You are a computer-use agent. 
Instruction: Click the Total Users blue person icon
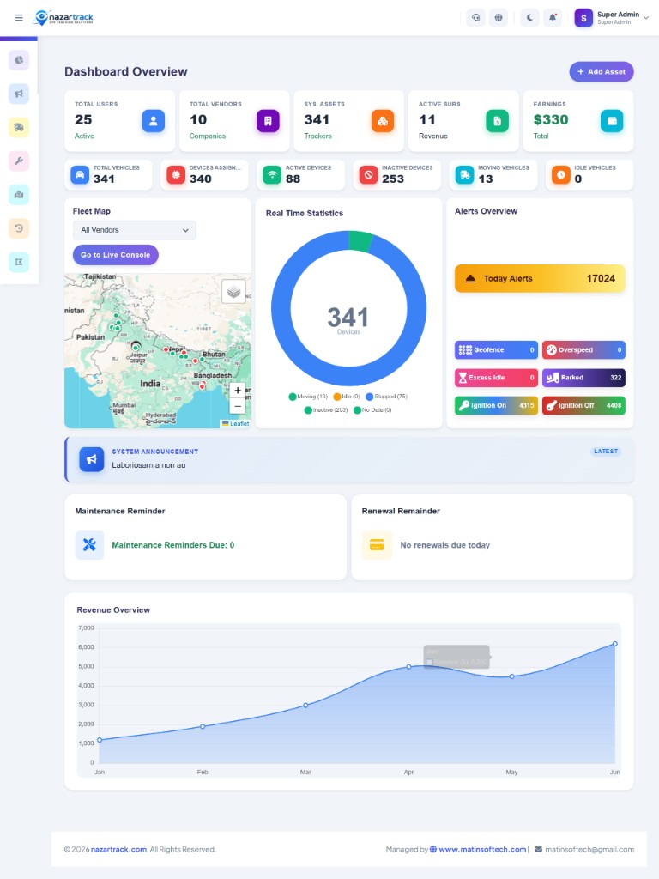(153, 120)
